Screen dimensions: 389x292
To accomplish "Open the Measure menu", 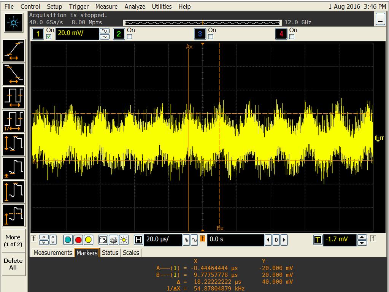I will tap(106, 6).
